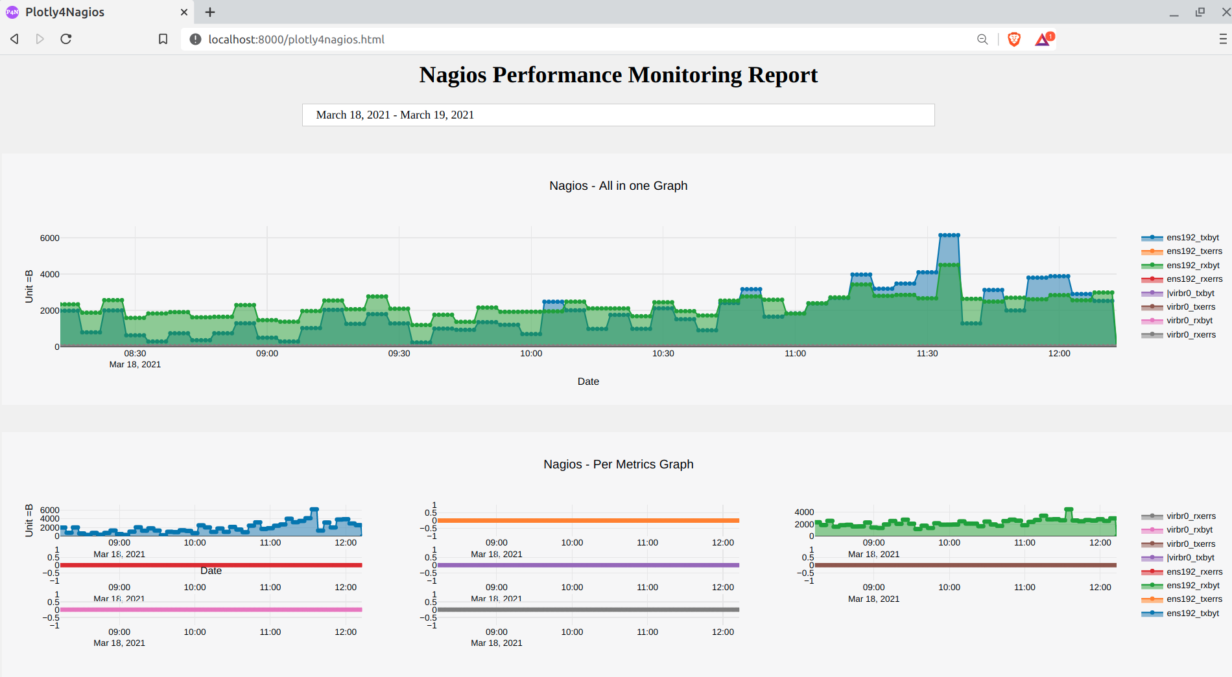1232x677 pixels.
Task: Open Brave Rewards icon
Action: (x=1044, y=40)
